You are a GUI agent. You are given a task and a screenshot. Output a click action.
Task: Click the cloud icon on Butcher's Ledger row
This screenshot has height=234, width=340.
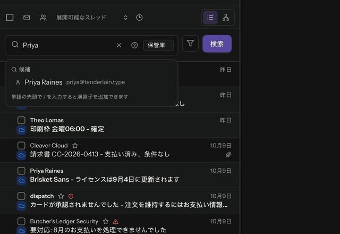(x=21, y=230)
